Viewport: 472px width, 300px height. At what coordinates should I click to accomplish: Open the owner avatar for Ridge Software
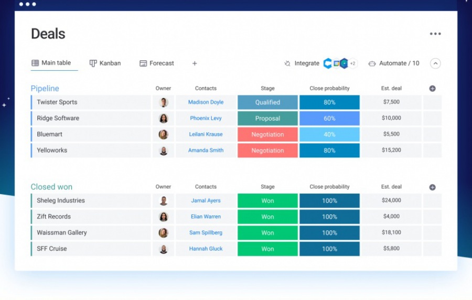click(164, 118)
